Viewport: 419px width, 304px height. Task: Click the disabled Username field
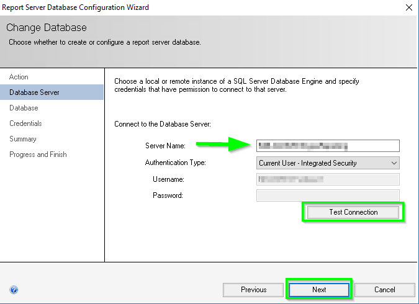328,179
